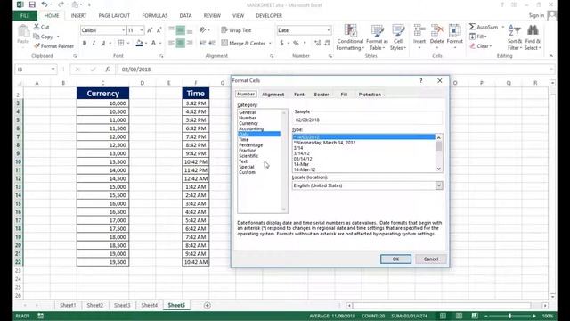Click the Cut scissors icon
This screenshot has height=321, width=570.
[x=37, y=27]
